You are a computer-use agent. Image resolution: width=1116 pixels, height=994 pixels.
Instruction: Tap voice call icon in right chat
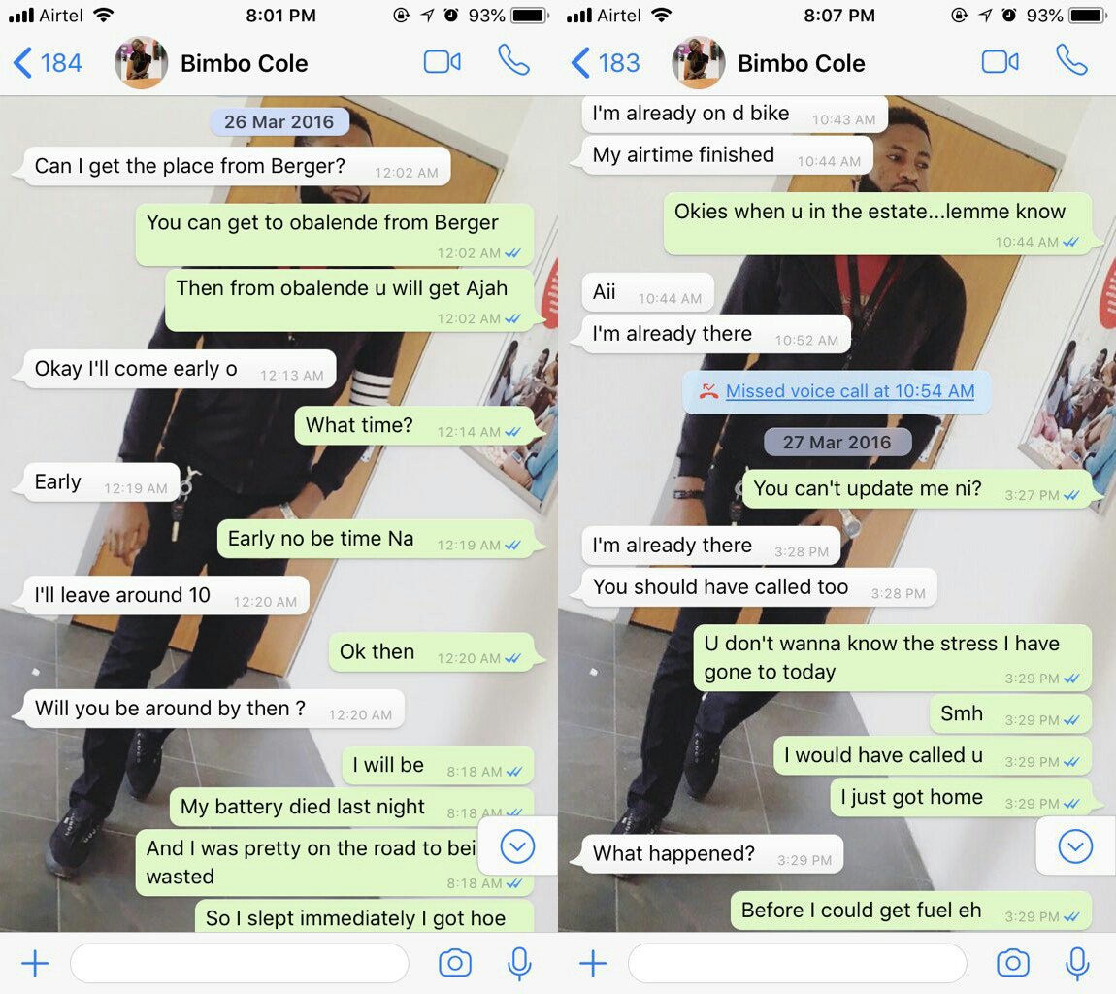click(1071, 60)
